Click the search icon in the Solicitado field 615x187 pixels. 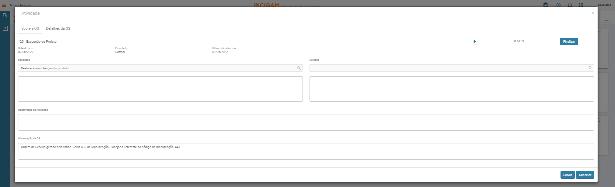[299, 68]
